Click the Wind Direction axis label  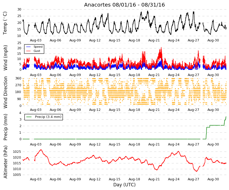6,93
